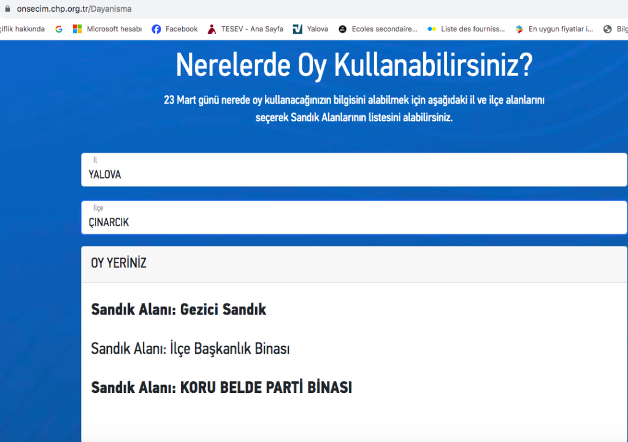Open the İl dropdown showing YALOVA

pyautogui.click(x=354, y=170)
